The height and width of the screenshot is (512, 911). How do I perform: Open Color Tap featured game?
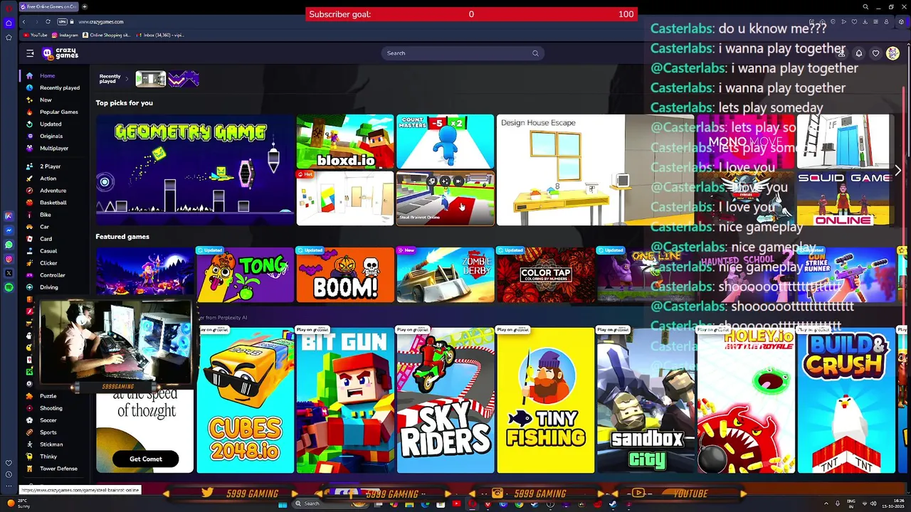pyautogui.click(x=545, y=274)
